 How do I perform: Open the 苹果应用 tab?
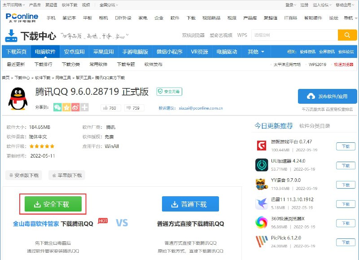(x=103, y=52)
